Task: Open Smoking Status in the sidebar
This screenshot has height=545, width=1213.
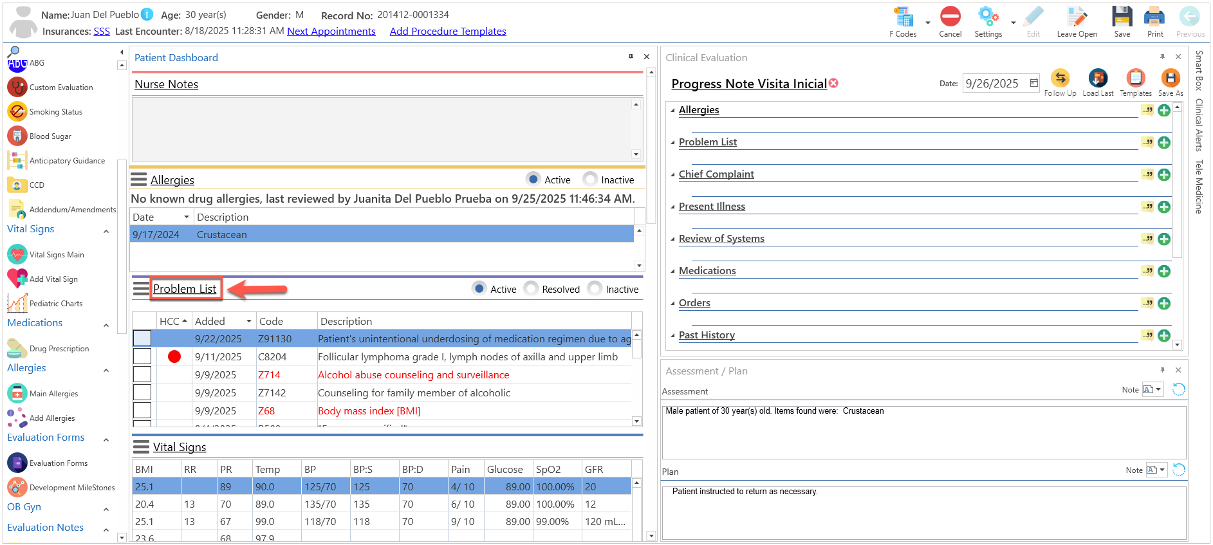Action: pos(45,111)
